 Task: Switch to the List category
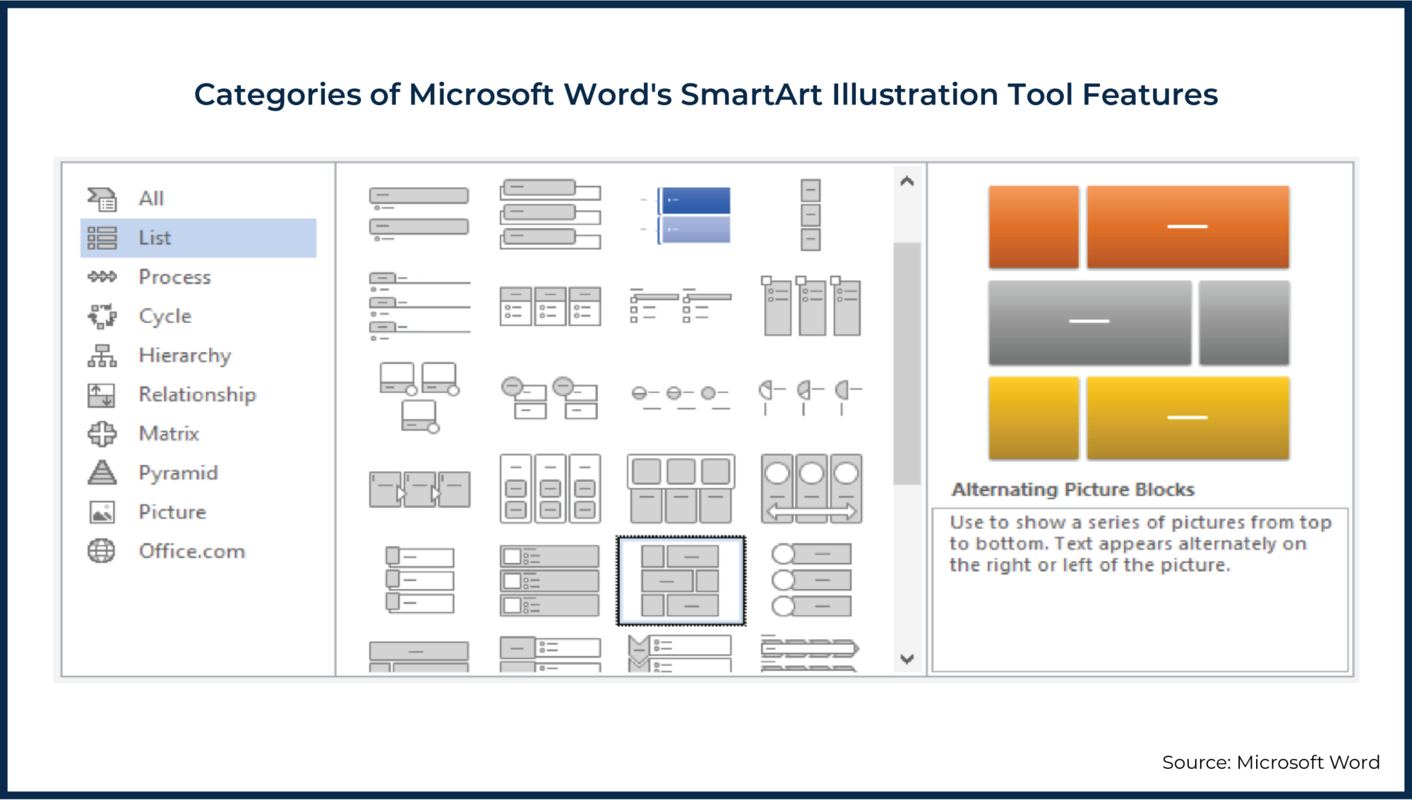[x=154, y=237]
